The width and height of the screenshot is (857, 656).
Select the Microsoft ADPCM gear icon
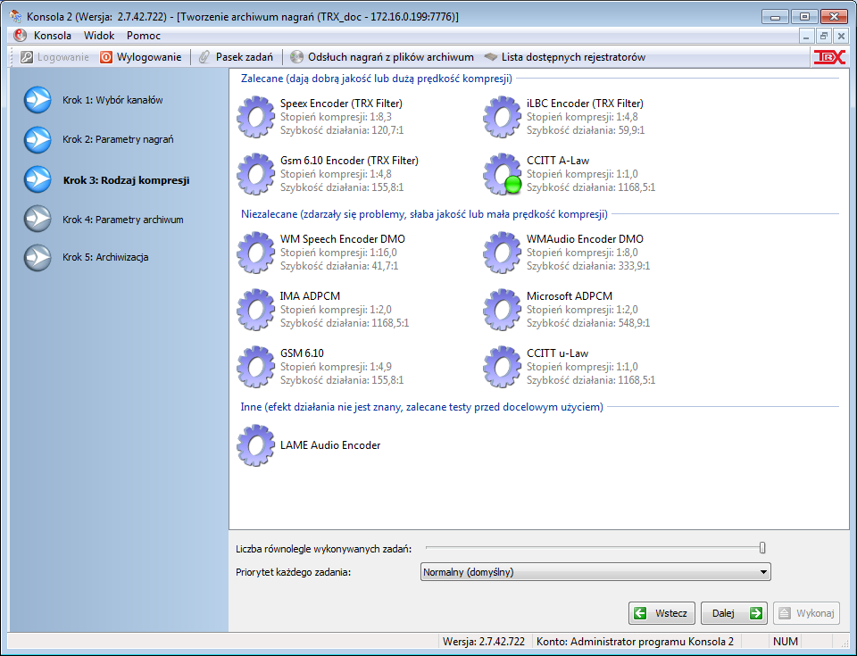tap(503, 310)
